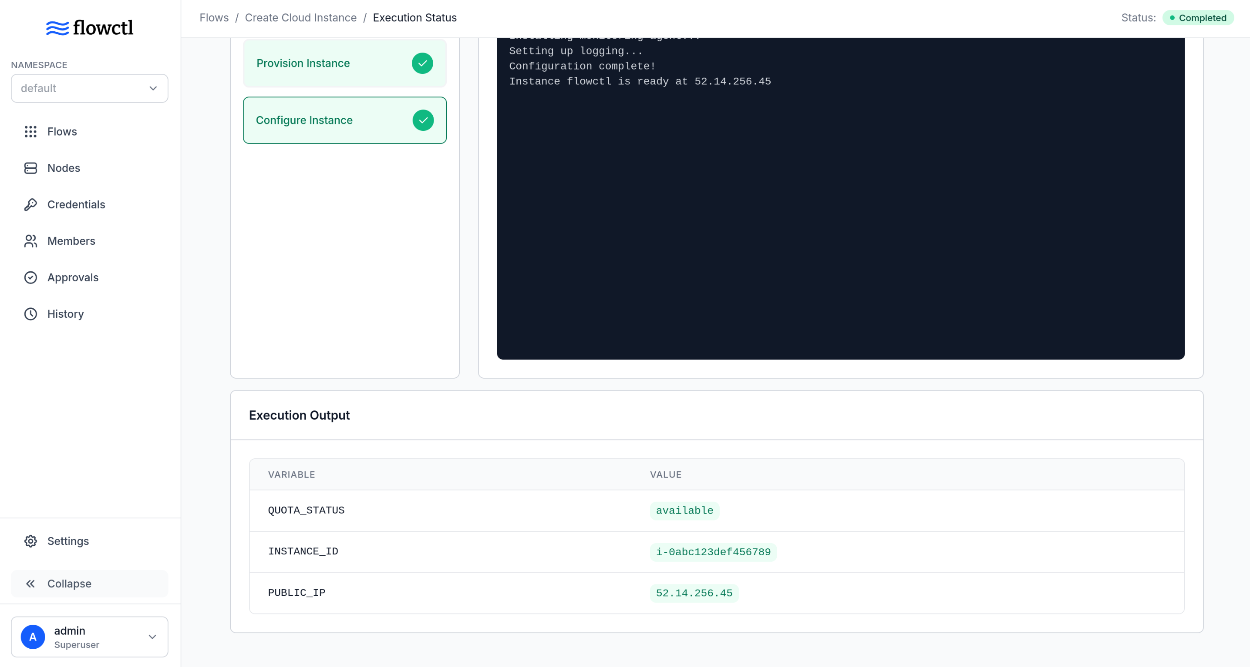Screen dimensions: 1250x667
Task: Select the Execution Status breadcrumb item
Action: (414, 17)
